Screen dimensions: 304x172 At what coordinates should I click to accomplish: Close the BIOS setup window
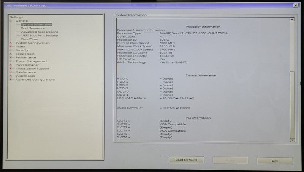(296, 5)
